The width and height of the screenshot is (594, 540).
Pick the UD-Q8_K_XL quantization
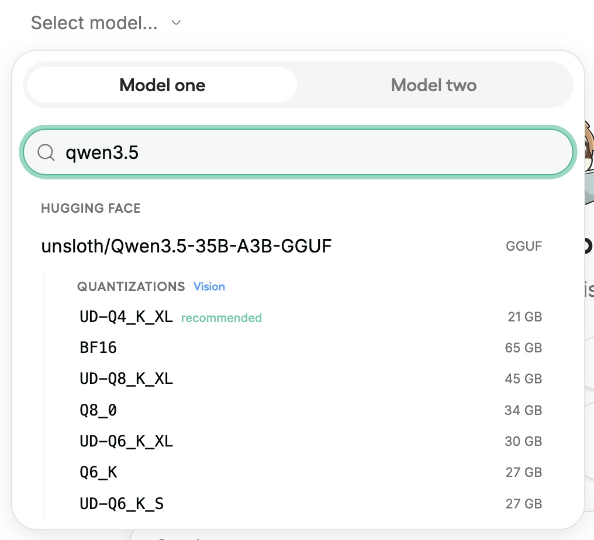126,379
